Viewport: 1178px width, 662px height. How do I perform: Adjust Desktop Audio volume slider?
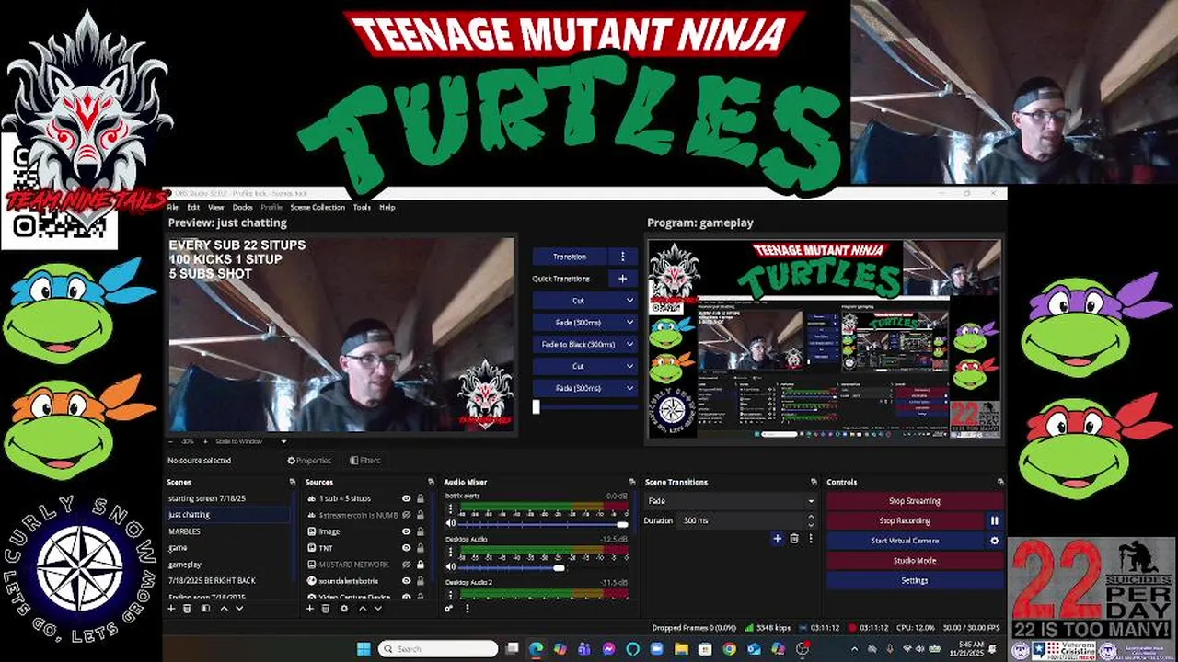(x=544, y=567)
